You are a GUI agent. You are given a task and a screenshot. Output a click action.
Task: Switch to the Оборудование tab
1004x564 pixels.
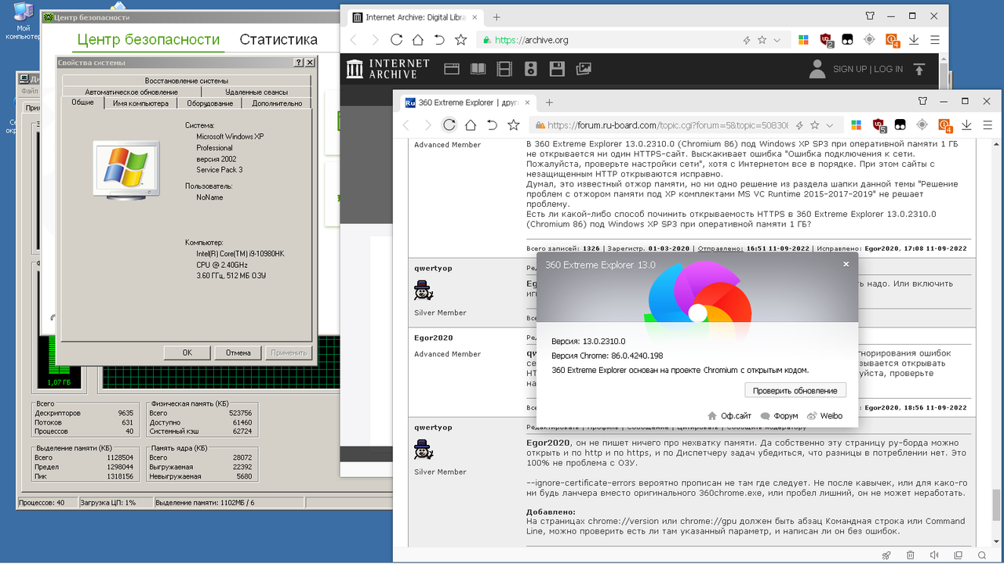209,103
